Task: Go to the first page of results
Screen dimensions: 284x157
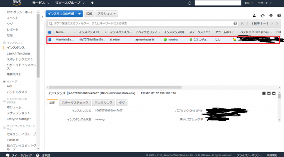Action: point(242,23)
